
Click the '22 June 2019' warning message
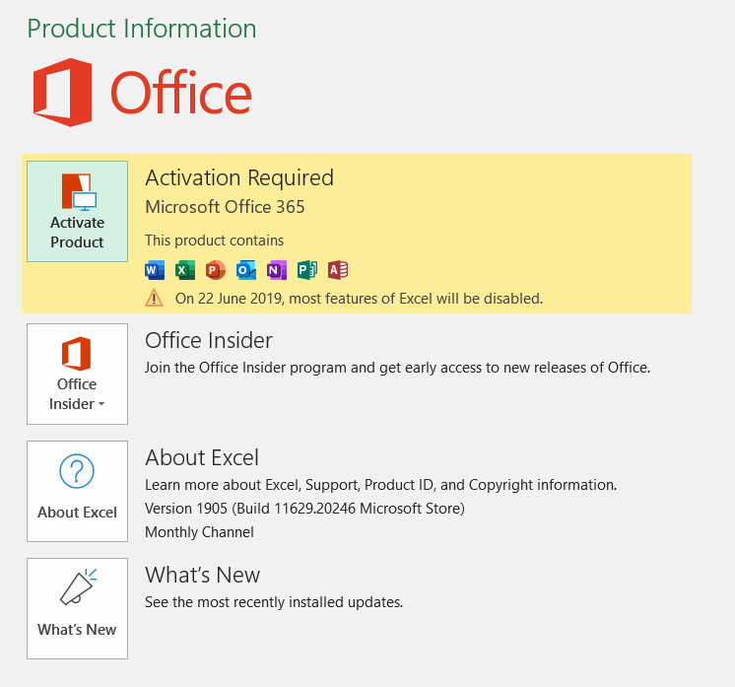pos(359,299)
